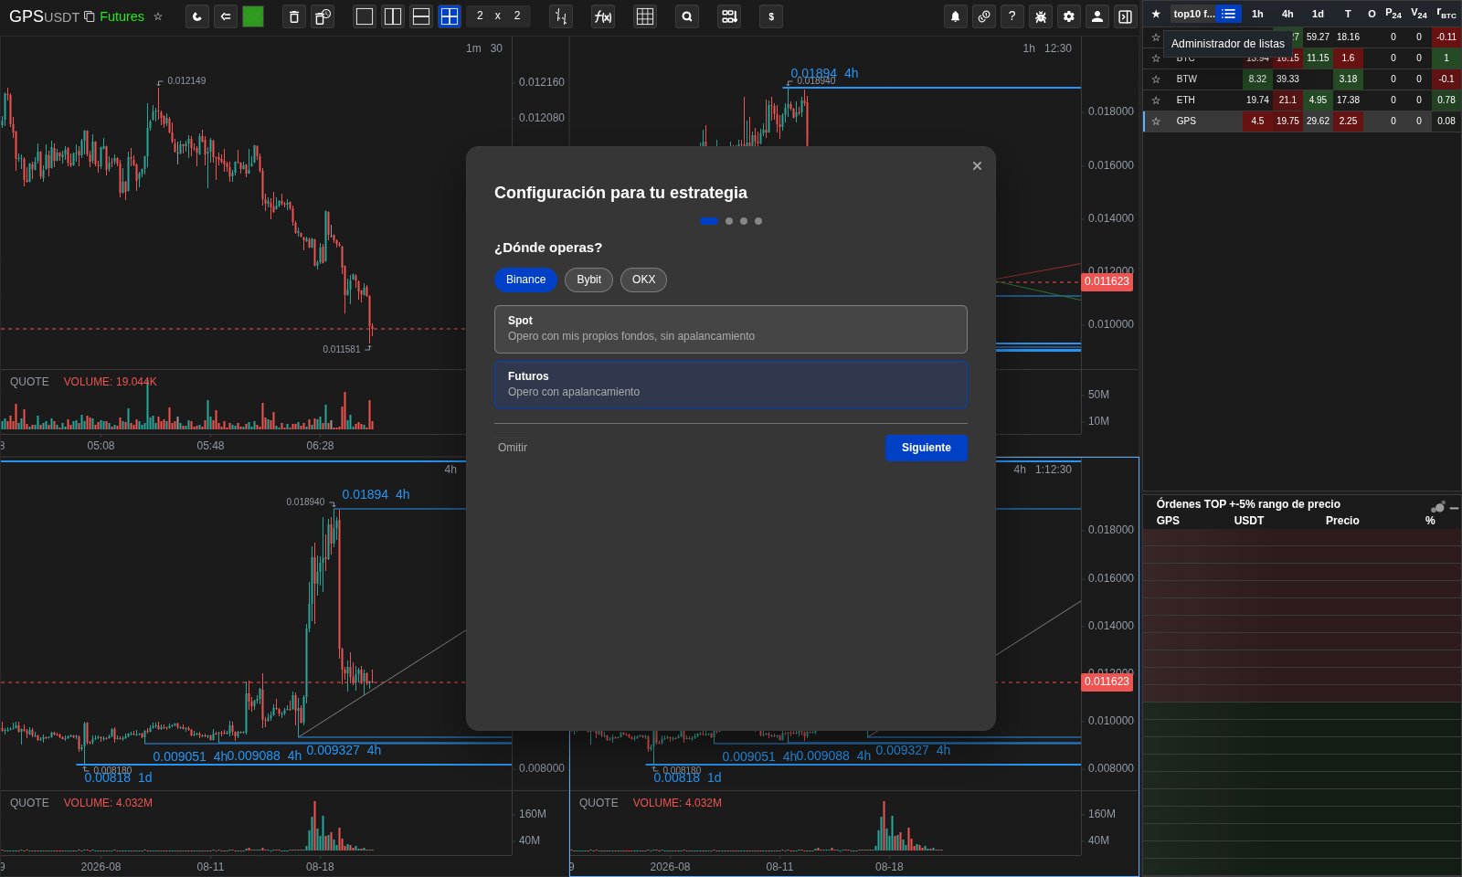Sort watchlist by T column
The width and height of the screenshot is (1462, 877).
pyautogui.click(x=1348, y=14)
